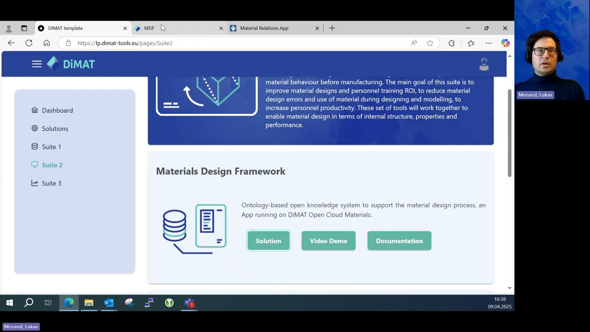The width and height of the screenshot is (590, 332).
Task: Click the Materials Design Framework illustration
Action: coord(195,229)
